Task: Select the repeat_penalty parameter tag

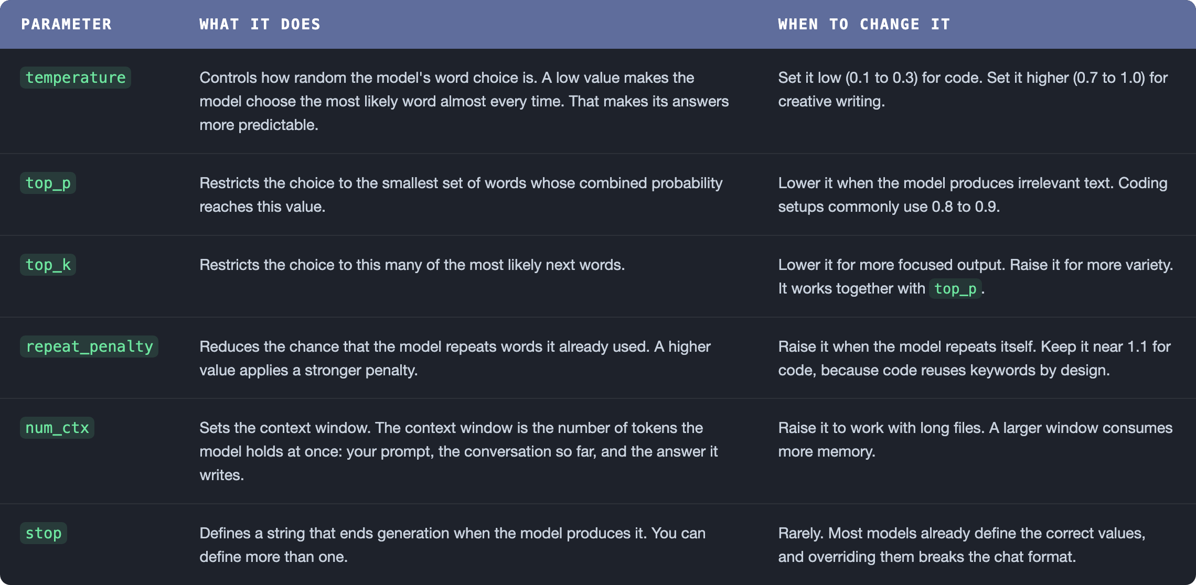Action: point(89,346)
